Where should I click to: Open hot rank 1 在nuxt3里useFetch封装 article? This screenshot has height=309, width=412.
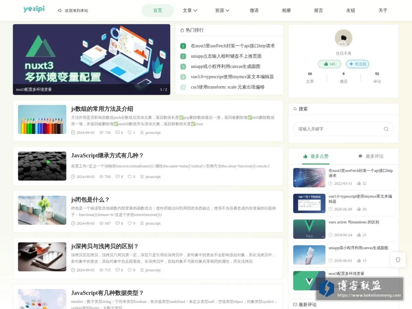point(233,46)
